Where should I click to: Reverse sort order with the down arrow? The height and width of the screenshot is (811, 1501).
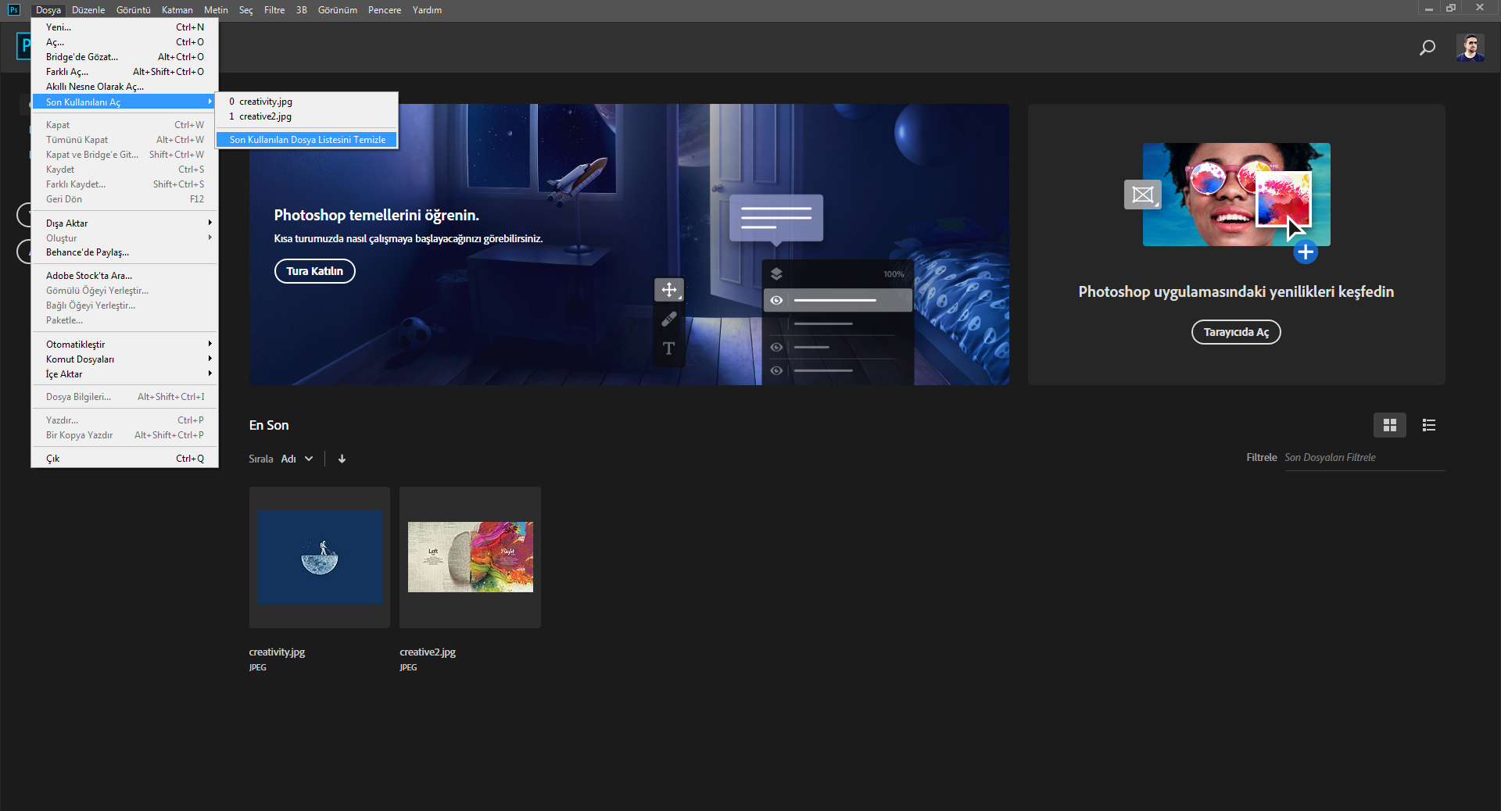(342, 459)
